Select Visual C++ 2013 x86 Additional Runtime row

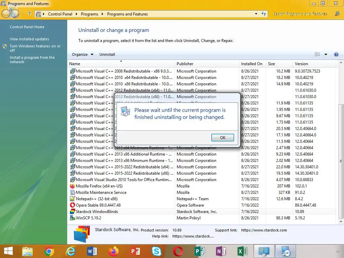click(x=202, y=154)
